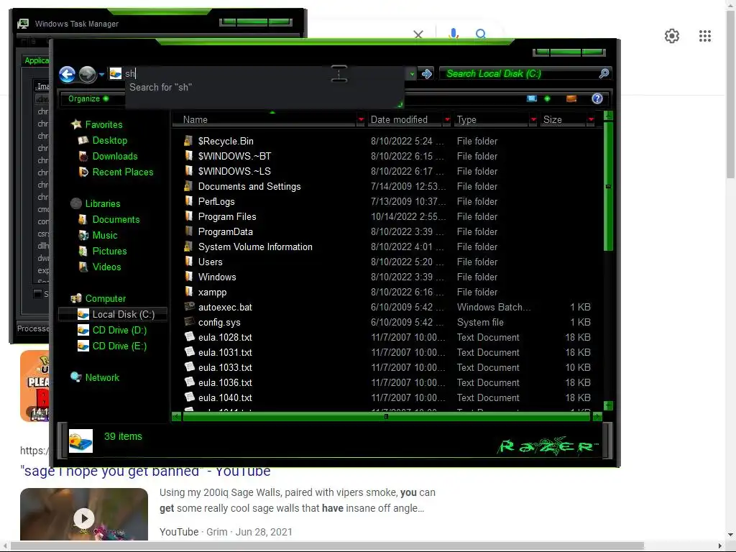Open the recent pages dropdown arrow
The image size is (736, 552).
[x=101, y=74]
